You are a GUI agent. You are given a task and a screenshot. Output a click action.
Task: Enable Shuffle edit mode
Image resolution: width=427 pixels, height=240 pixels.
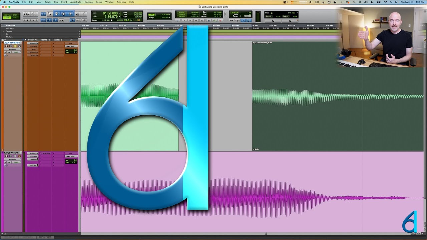(7, 15)
